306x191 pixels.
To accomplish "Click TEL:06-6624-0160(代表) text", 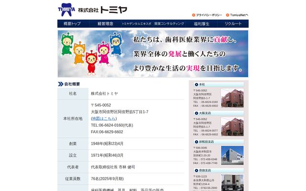I will click(x=112, y=125).
